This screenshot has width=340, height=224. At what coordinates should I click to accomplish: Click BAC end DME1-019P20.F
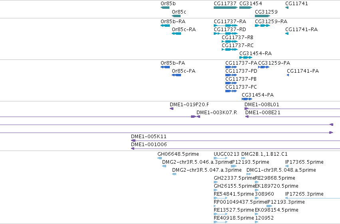tap(189, 105)
